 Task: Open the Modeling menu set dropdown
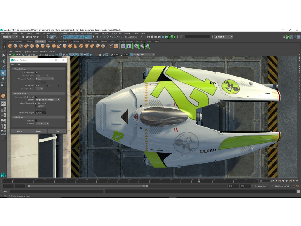(x=10, y=37)
